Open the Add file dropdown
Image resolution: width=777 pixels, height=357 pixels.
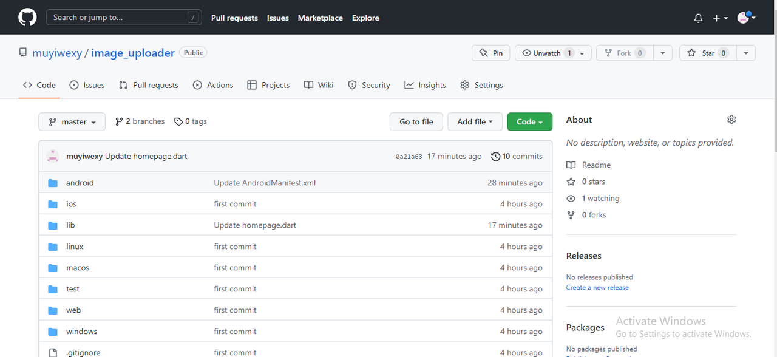(475, 121)
